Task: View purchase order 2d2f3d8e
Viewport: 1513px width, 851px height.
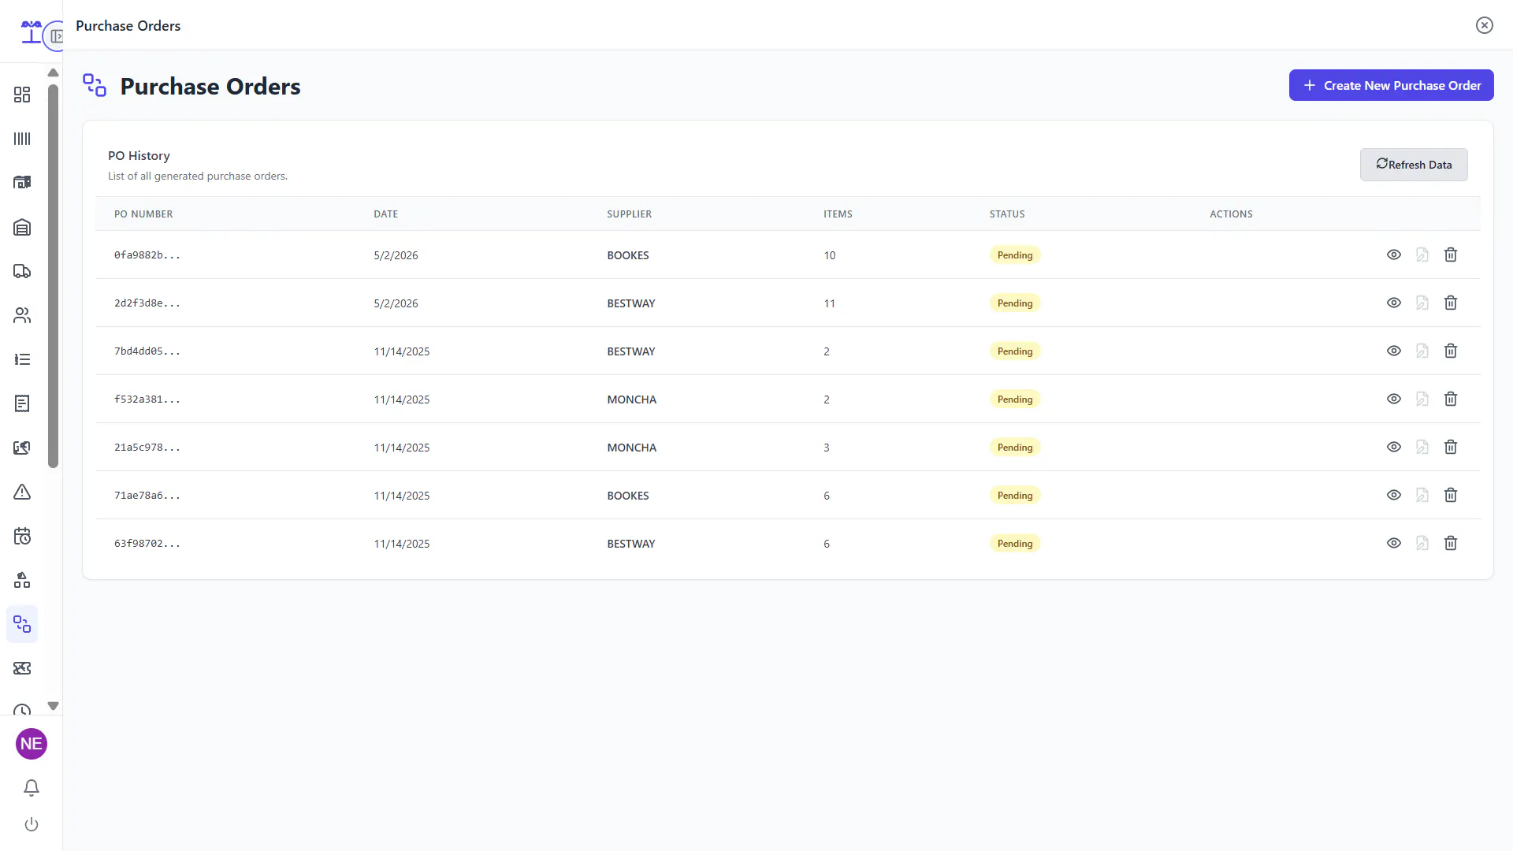Action: [x=1394, y=303]
